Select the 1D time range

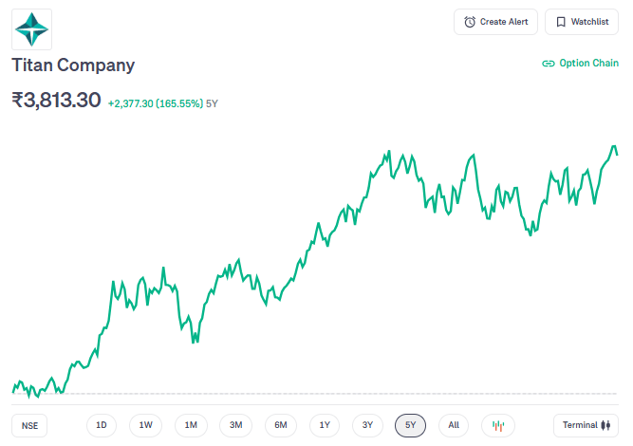pyautogui.click(x=102, y=425)
